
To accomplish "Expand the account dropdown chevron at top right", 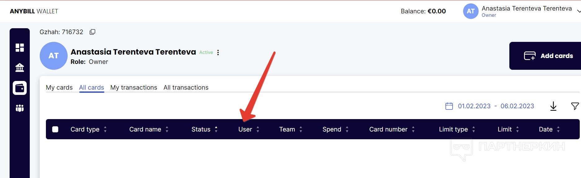I will click(x=578, y=11).
